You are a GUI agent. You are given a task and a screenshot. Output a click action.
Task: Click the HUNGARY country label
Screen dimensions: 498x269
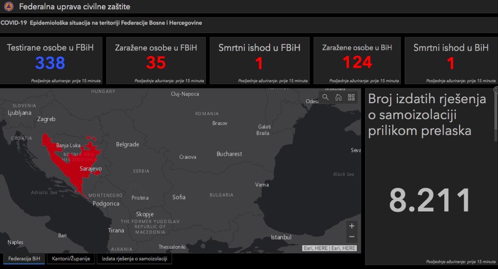tap(103, 91)
